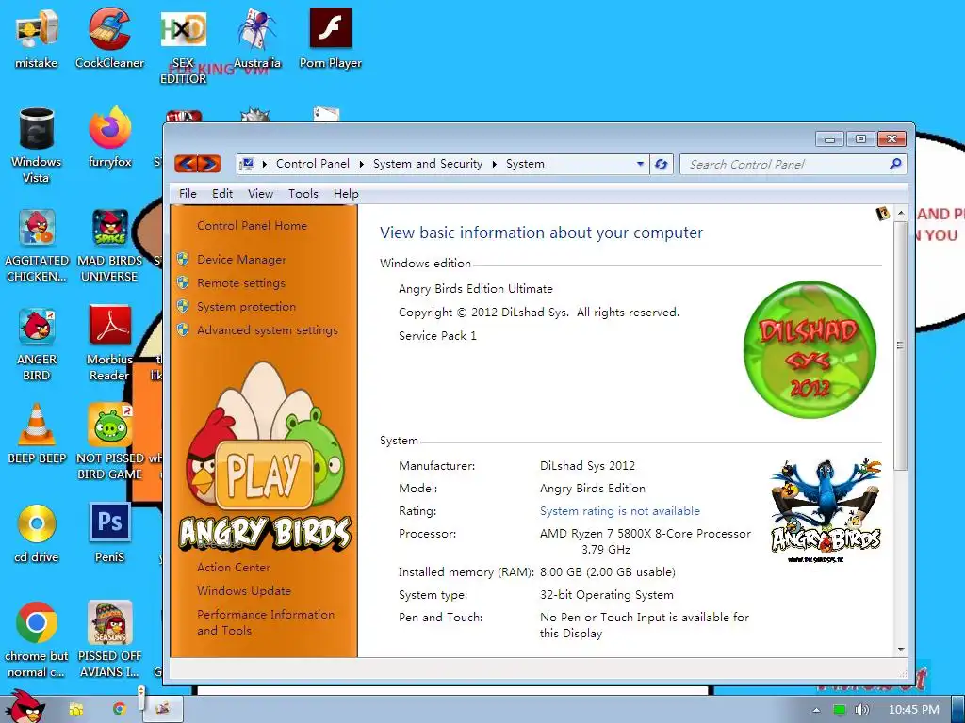
Task: Open Performance Information and Tools link
Action: pyautogui.click(x=265, y=622)
